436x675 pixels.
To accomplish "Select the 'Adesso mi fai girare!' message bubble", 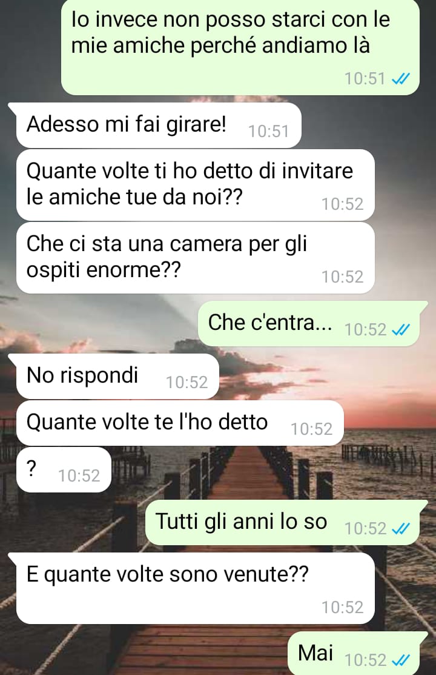I will click(159, 126).
